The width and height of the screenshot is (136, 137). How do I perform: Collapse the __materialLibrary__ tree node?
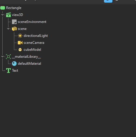2,57
